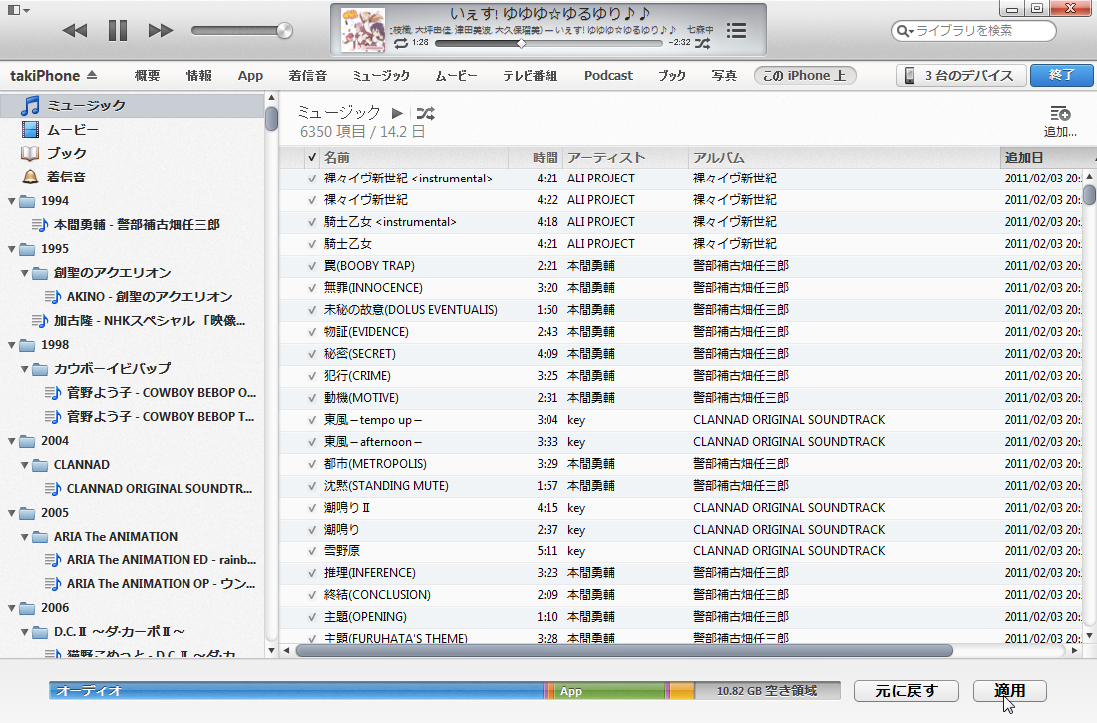Uncheck the 無罪(INNOCENCE) track

tap(312, 288)
